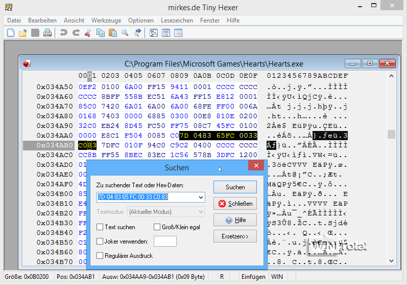The height and width of the screenshot is (285, 407).
Task: Click the Paste clipboard icon
Action: click(x=112, y=33)
